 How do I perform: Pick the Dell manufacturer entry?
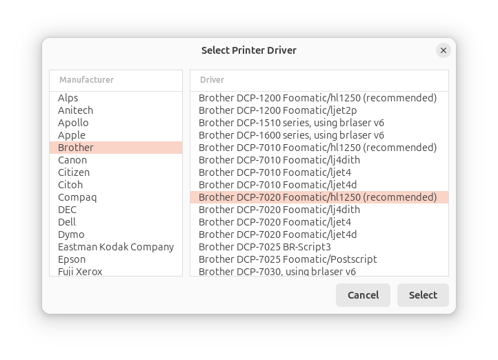(x=67, y=222)
